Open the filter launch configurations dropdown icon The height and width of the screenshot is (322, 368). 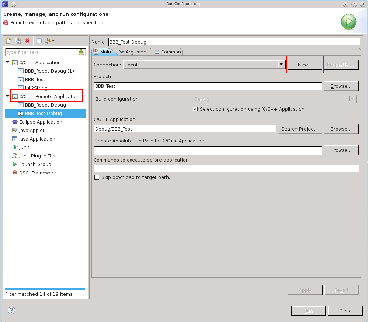pyautogui.click(x=50, y=41)
